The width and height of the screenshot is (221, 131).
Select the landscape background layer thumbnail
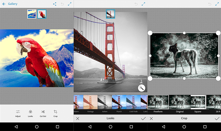pos(32,14)
